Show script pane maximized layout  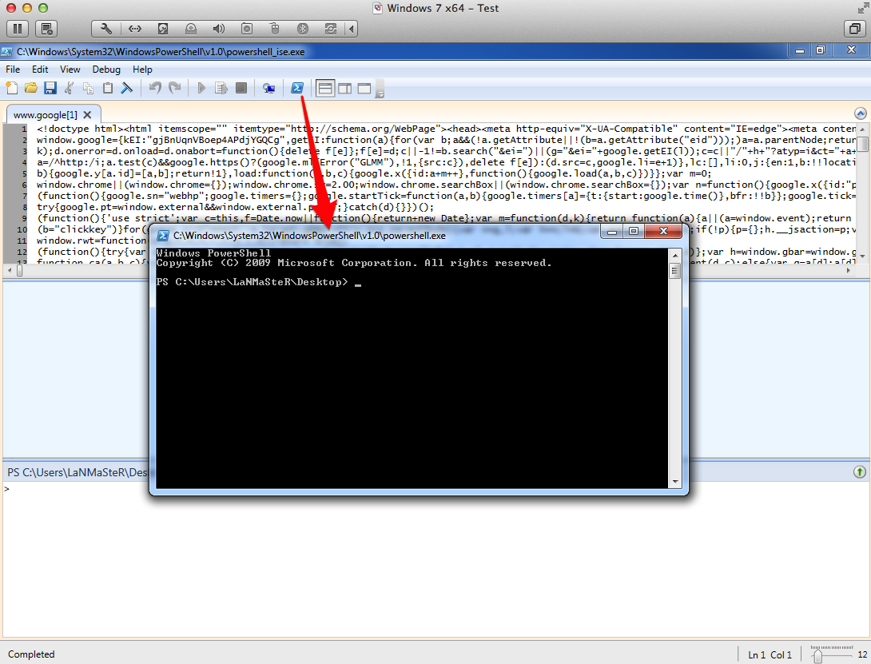point(364,89)
